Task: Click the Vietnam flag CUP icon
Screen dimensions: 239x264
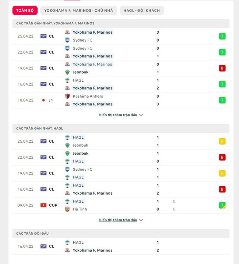Action: tap(44, 205)
